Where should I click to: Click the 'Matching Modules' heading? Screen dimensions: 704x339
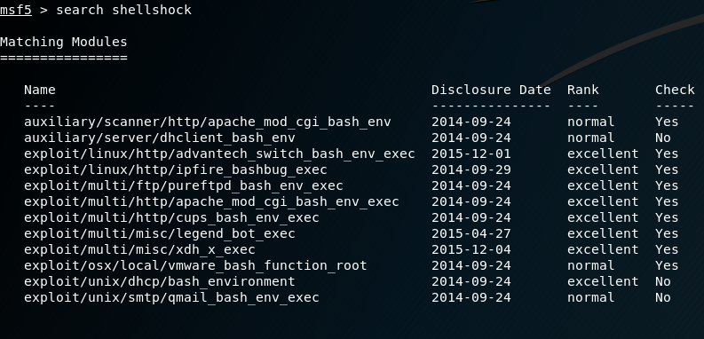coord(64,42)
